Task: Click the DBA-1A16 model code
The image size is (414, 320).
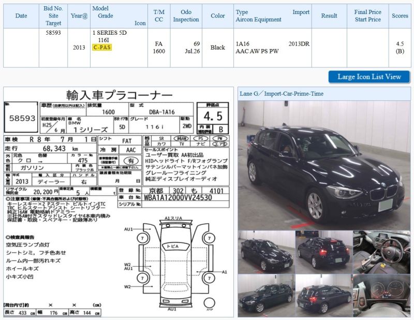Action: point(162,112)
